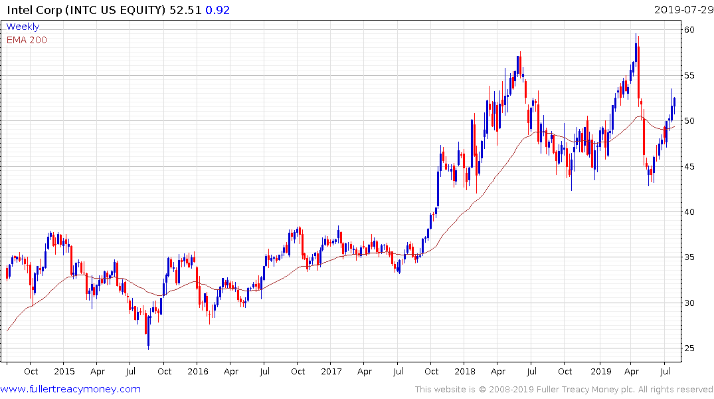This screenshot has height=399, width=714.
Task: Select the chart title 'Intel Corp (INTC US EQUITY)'
Action: pyautogui.click(x=86, y=10)
